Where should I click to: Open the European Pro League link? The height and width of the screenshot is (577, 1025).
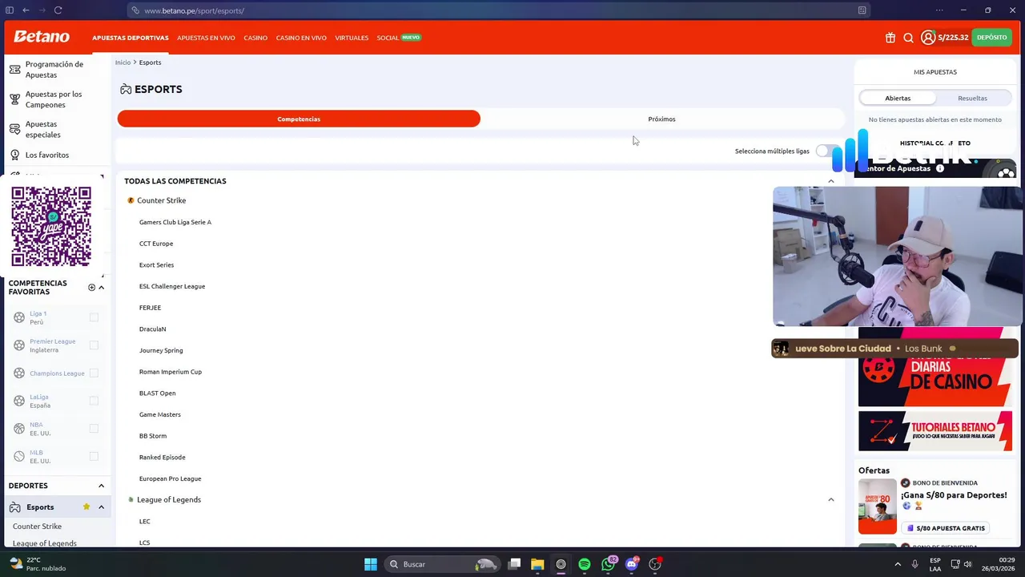pyautogui.click(x=170, y=478)
